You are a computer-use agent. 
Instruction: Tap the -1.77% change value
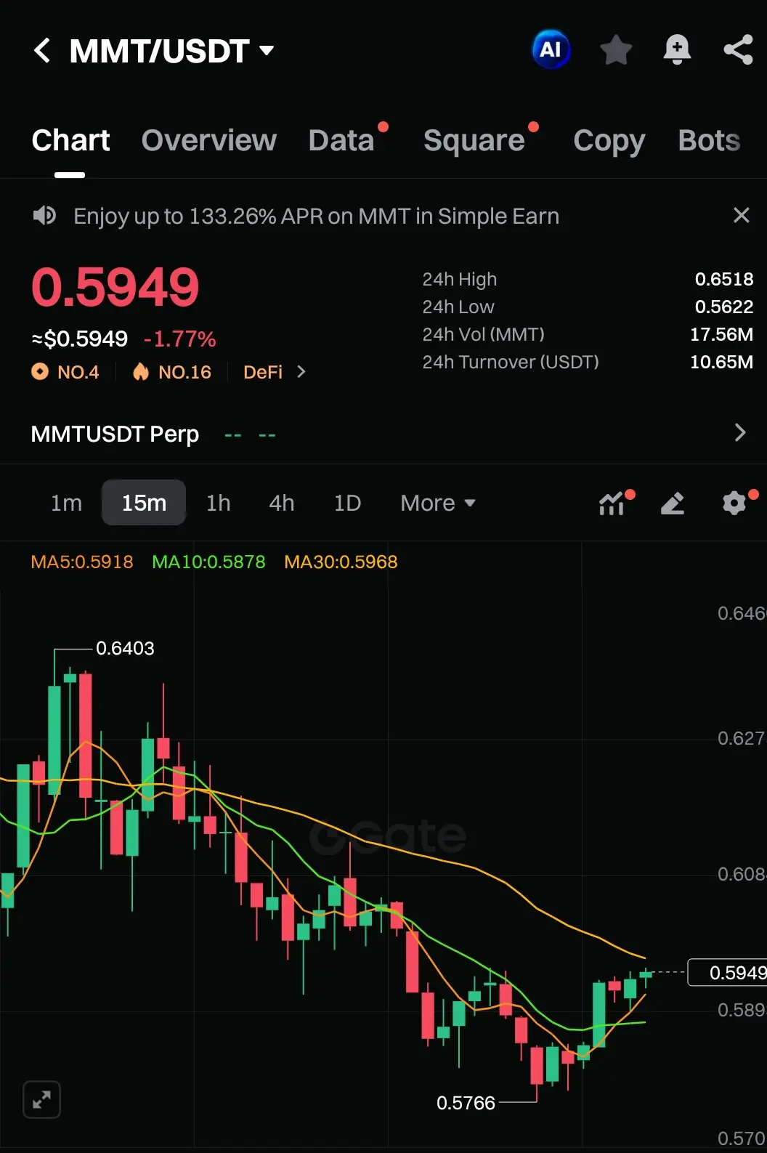(x=179, y=339)
